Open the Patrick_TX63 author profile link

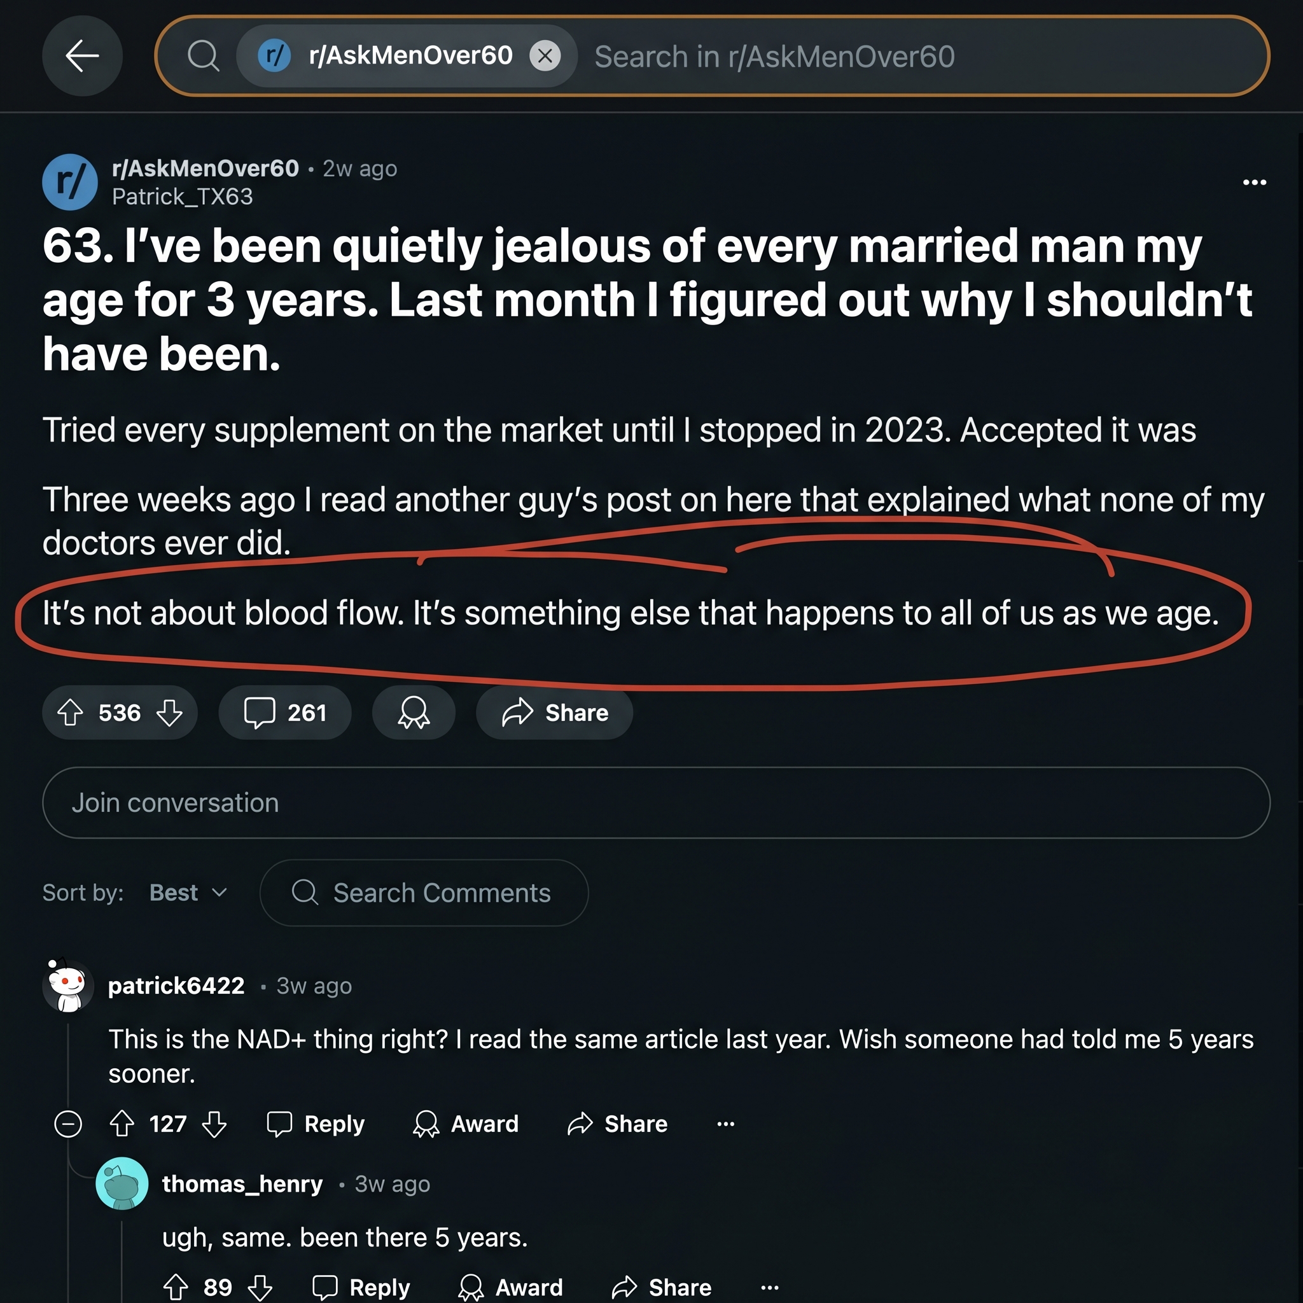pos(182,196)
